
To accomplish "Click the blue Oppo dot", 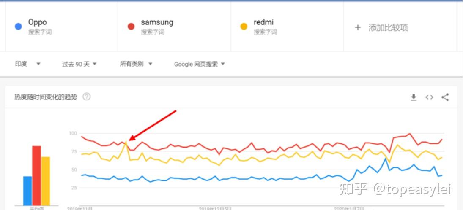I will point(18,27).
